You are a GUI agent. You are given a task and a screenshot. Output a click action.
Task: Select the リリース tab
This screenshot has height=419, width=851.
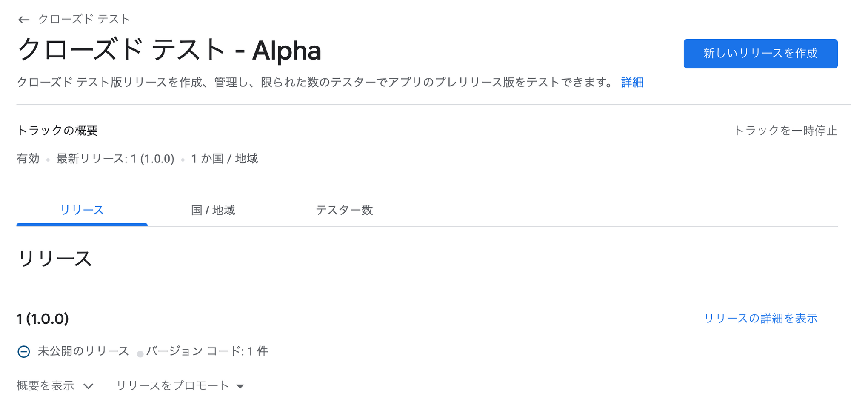(82, 210)
